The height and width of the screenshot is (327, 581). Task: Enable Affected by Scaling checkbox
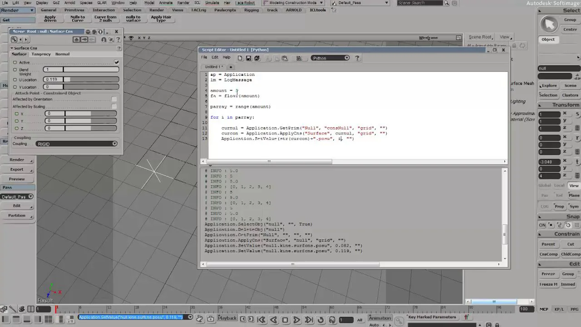(x=114, y=107)
